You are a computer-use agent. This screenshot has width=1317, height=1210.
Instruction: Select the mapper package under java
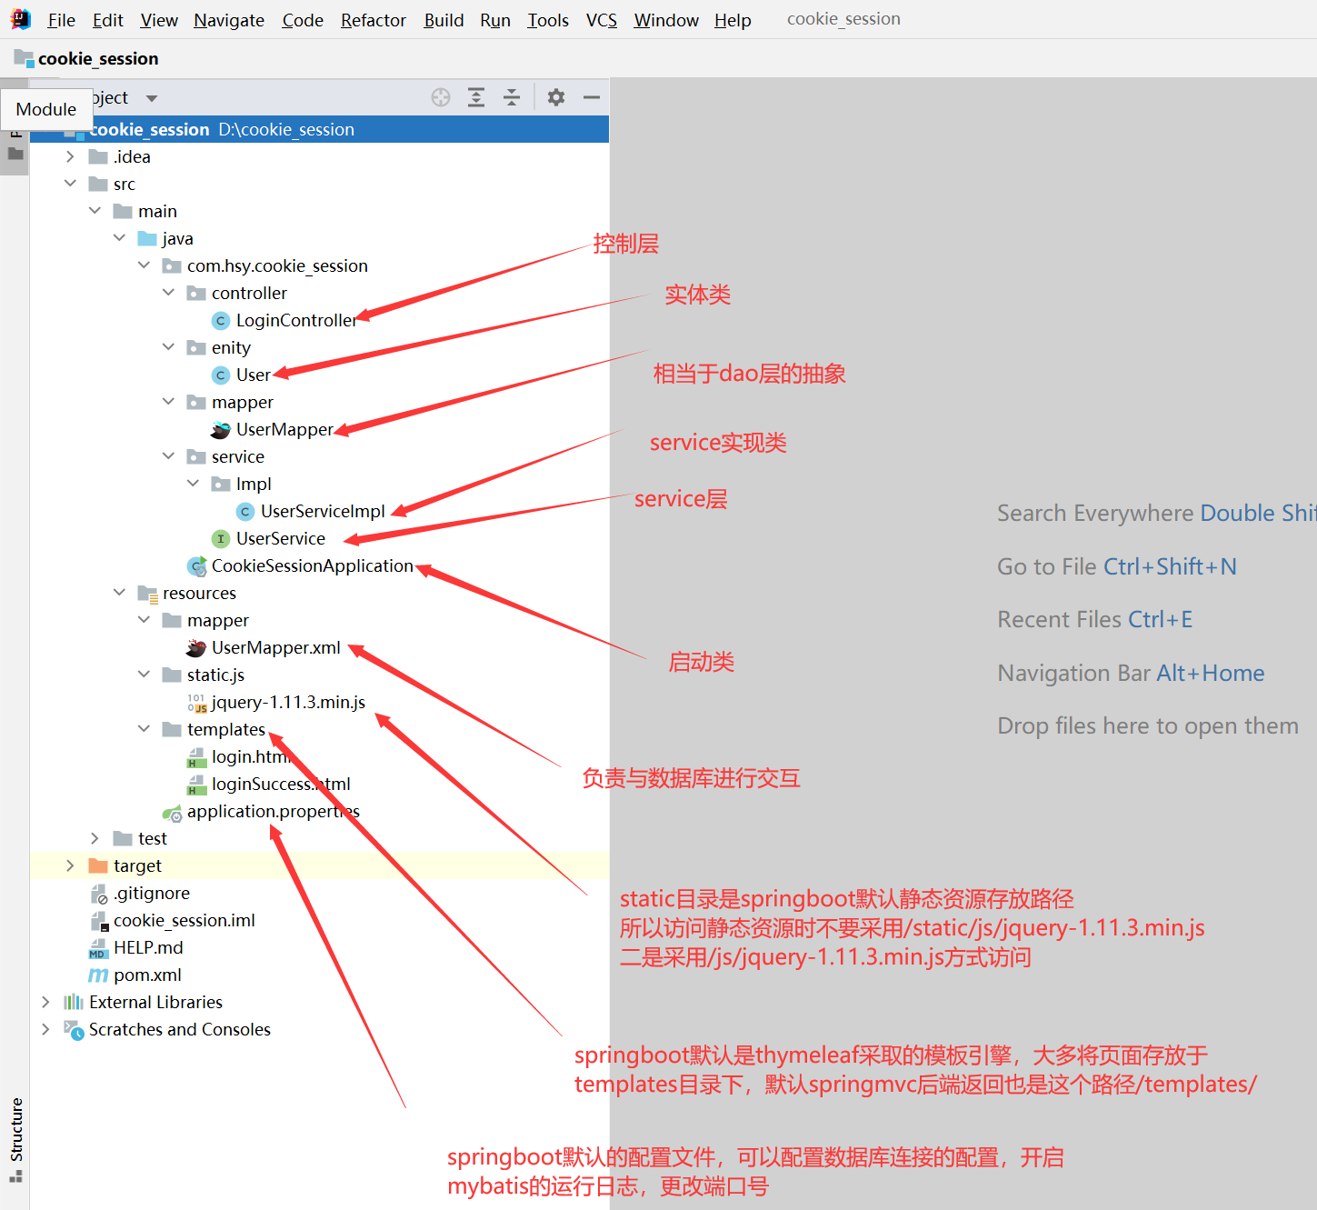tap(242, 402)
